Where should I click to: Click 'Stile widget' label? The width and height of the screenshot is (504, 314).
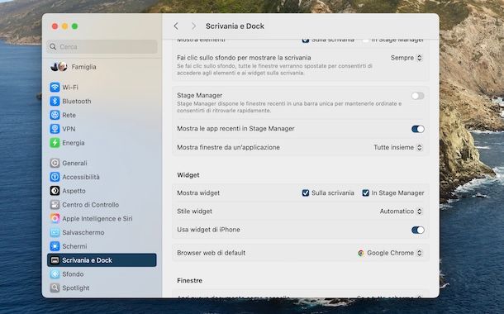(194, 212)
